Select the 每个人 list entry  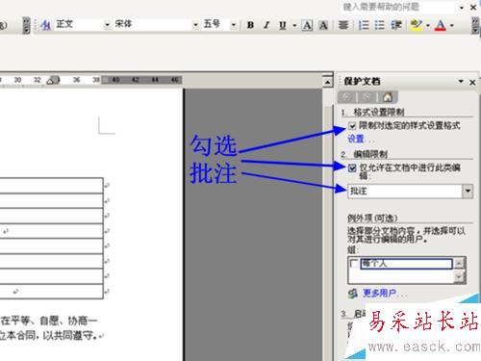406,264
